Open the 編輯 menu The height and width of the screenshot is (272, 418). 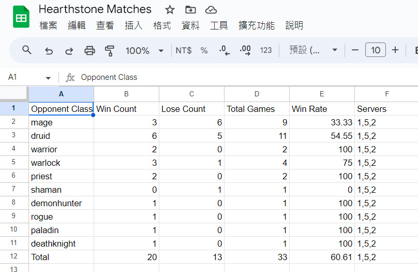[77, 25]
